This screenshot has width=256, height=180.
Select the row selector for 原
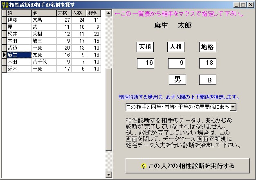(4, 27)
